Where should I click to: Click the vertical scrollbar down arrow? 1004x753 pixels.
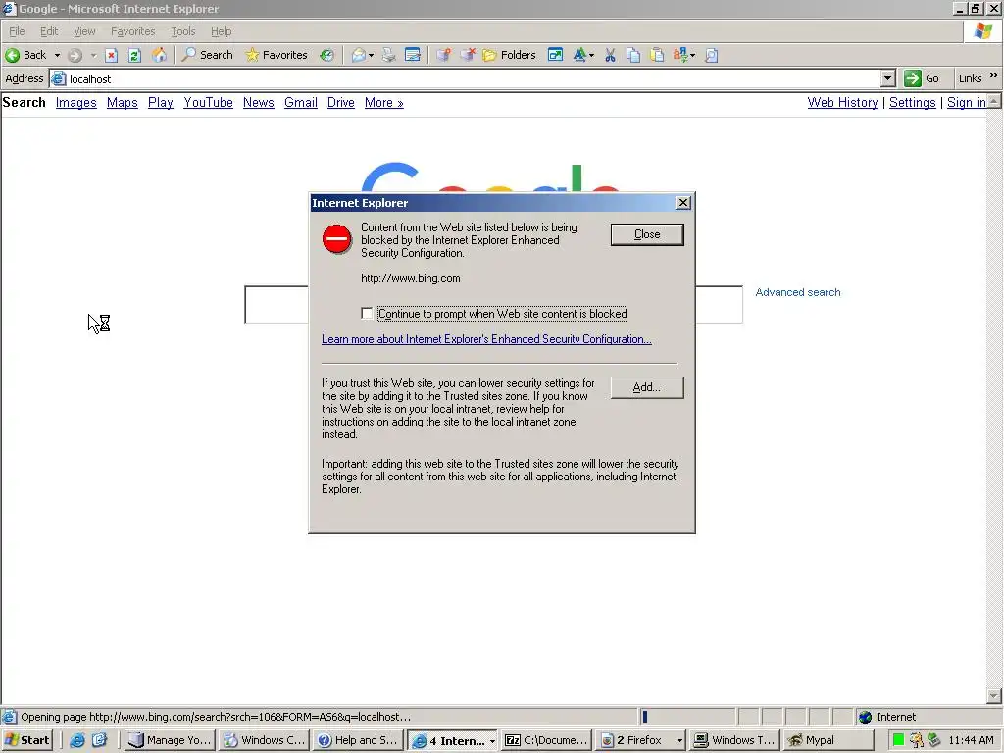point(994,695)
